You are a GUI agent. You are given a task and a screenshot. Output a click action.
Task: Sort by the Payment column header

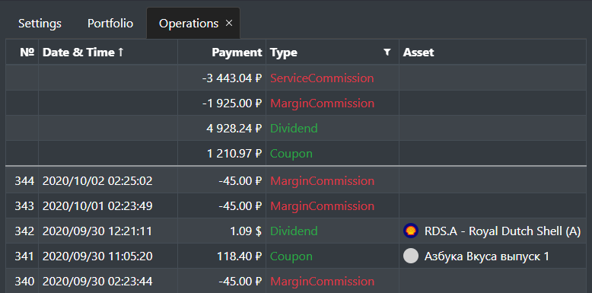pos(237,52)
